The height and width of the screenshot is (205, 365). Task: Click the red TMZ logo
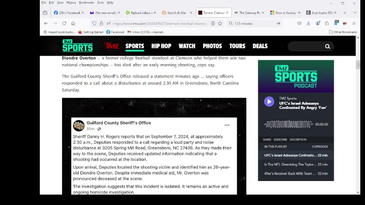click(111, 46)
